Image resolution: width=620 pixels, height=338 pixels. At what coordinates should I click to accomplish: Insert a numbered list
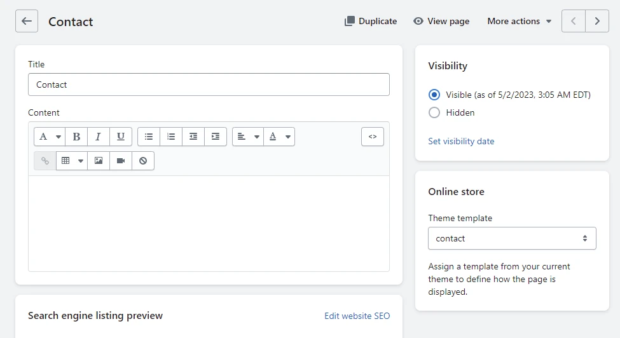coord(171,137)
